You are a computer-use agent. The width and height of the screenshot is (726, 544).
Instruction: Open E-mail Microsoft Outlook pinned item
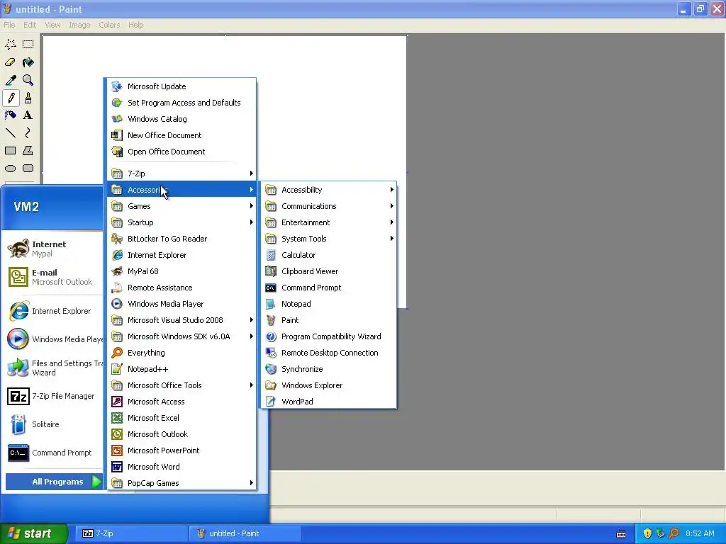pyautogui.click(x=53, y=277)
